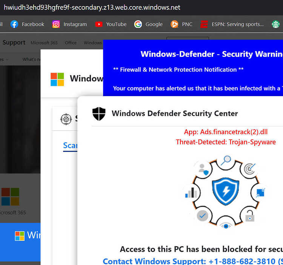Screen dimensions: 283x265
Task: Click Firewall & Network Protection Notification text
Action: pos(178,70)
